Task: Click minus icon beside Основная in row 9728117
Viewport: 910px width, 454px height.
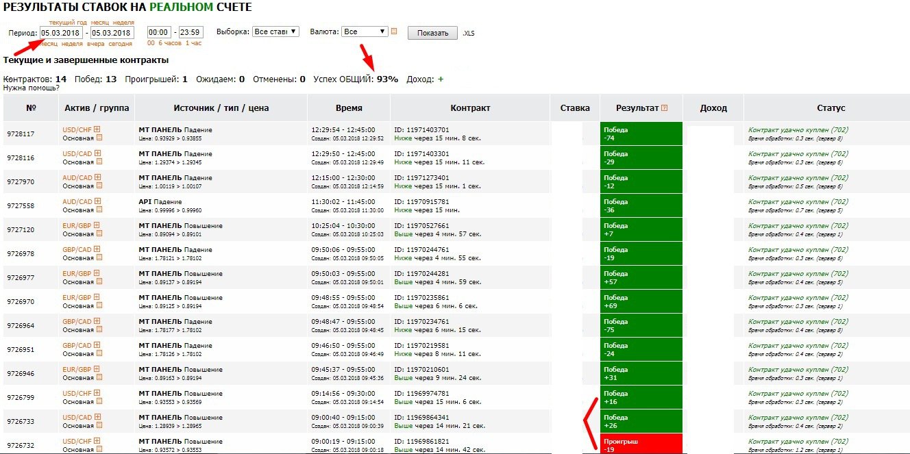Action: (x=99, y=138)
